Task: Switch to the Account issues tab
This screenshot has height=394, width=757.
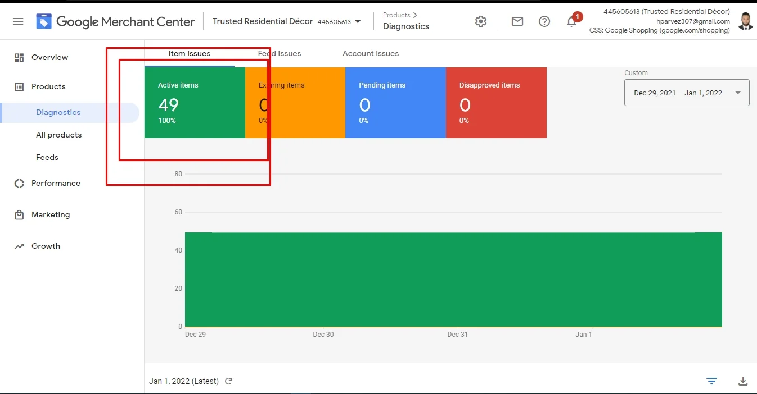Action: (x=371, y=54)
